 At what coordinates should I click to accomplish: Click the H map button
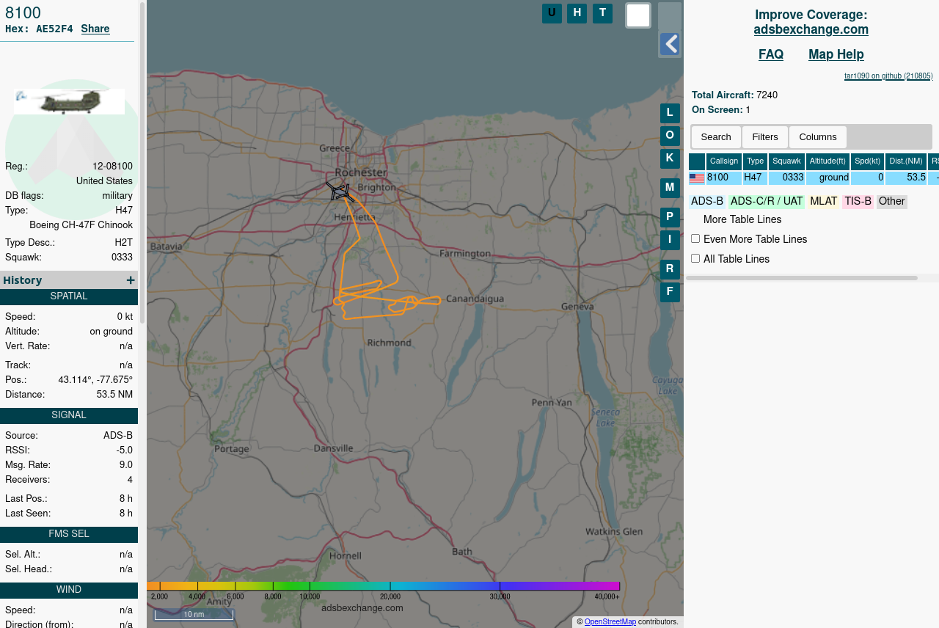[577, 13]
